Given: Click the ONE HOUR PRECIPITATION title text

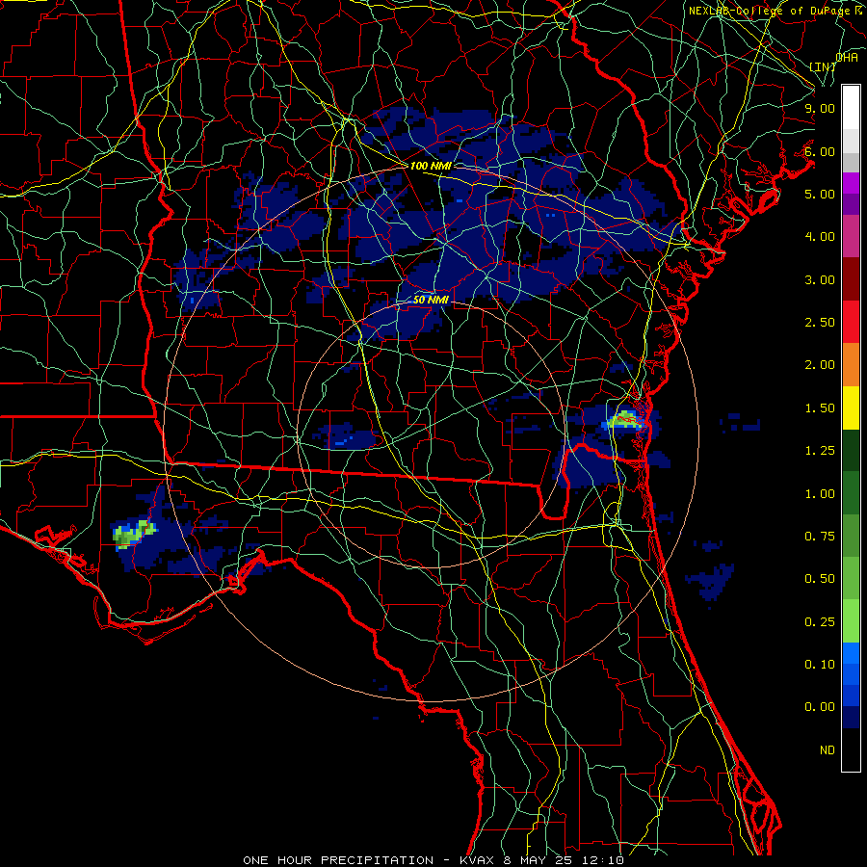Looking at the screenshot, I should 338,860.
